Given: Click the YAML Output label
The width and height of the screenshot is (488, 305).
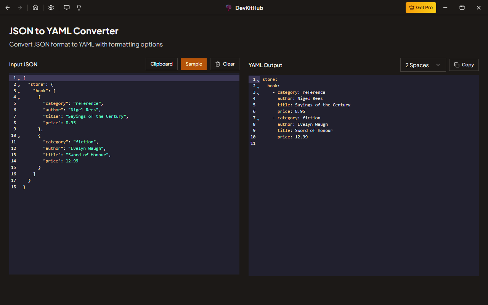Looking at the screenshot, I should [265, 65].
